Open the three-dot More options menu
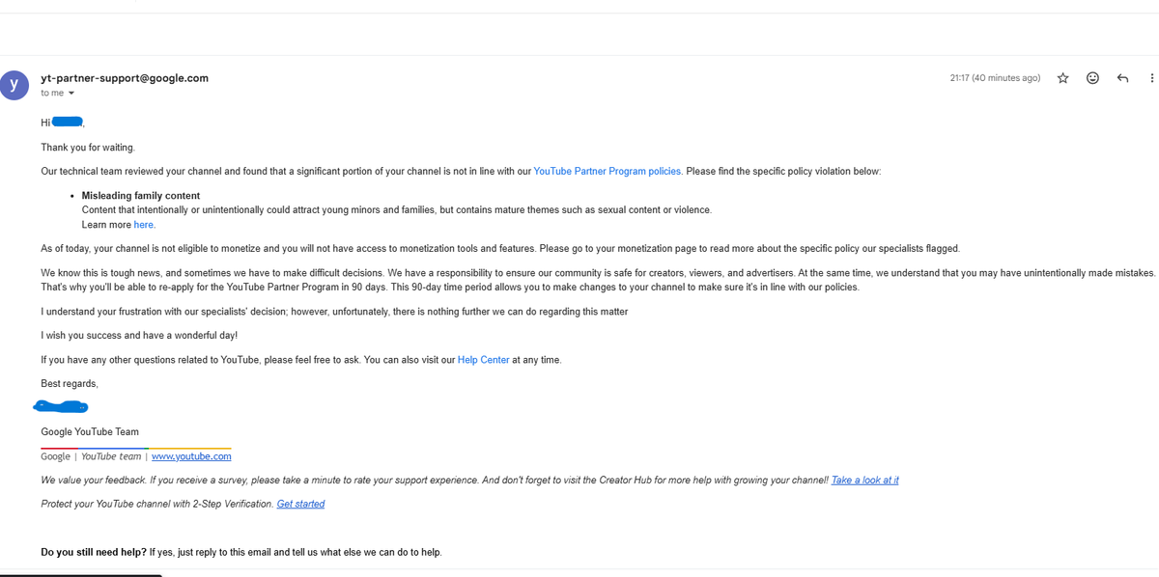1159x577 pixels. click(1151, 78)
